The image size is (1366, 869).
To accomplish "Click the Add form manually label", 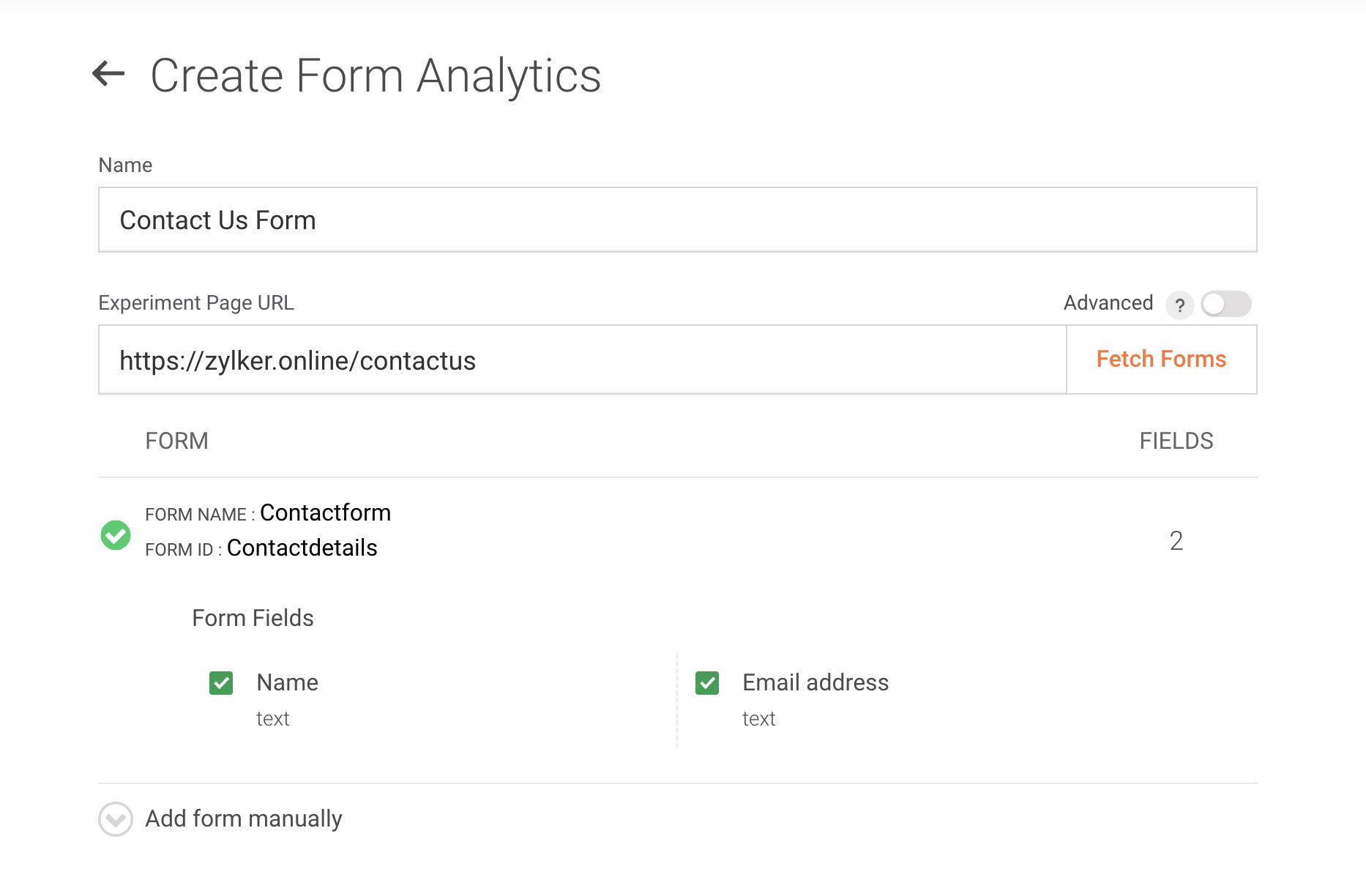I will tap(243, 818).
